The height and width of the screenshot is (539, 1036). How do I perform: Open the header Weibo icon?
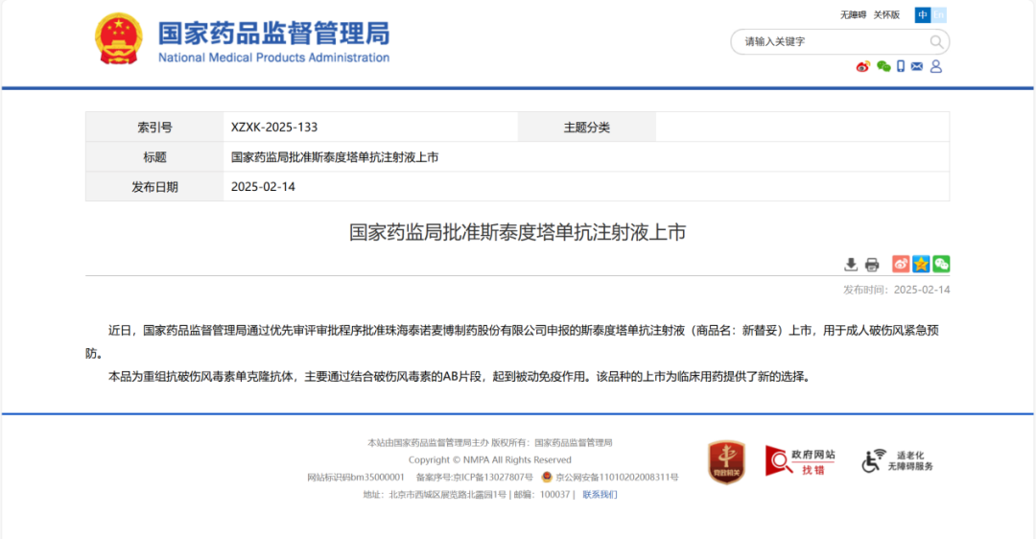863,66
